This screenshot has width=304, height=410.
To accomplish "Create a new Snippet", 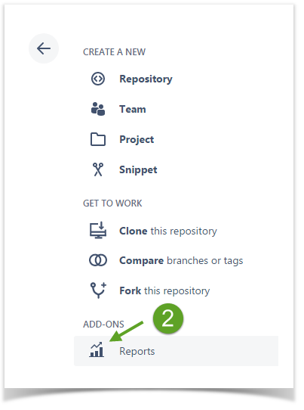I will pos(138,170).
